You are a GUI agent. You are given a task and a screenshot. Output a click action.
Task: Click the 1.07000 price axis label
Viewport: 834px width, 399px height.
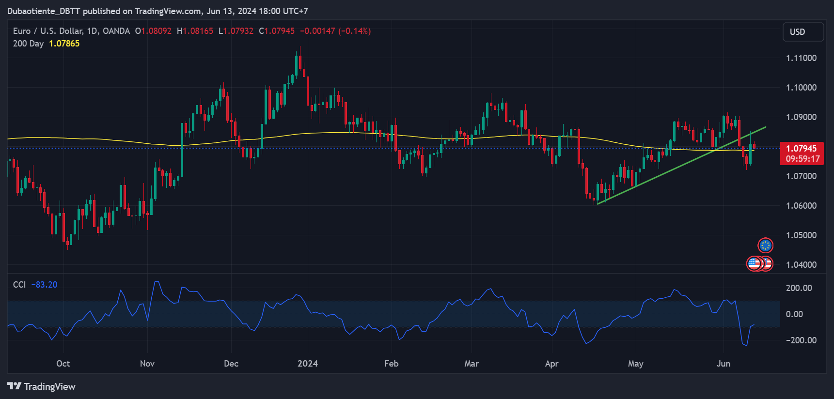click(x=801, y=176)
